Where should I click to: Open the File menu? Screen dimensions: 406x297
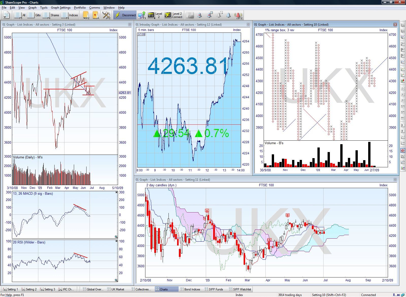tap(4, 8)
